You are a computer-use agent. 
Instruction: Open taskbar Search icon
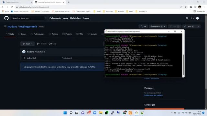pyautogui.click(x=71, y=113)
